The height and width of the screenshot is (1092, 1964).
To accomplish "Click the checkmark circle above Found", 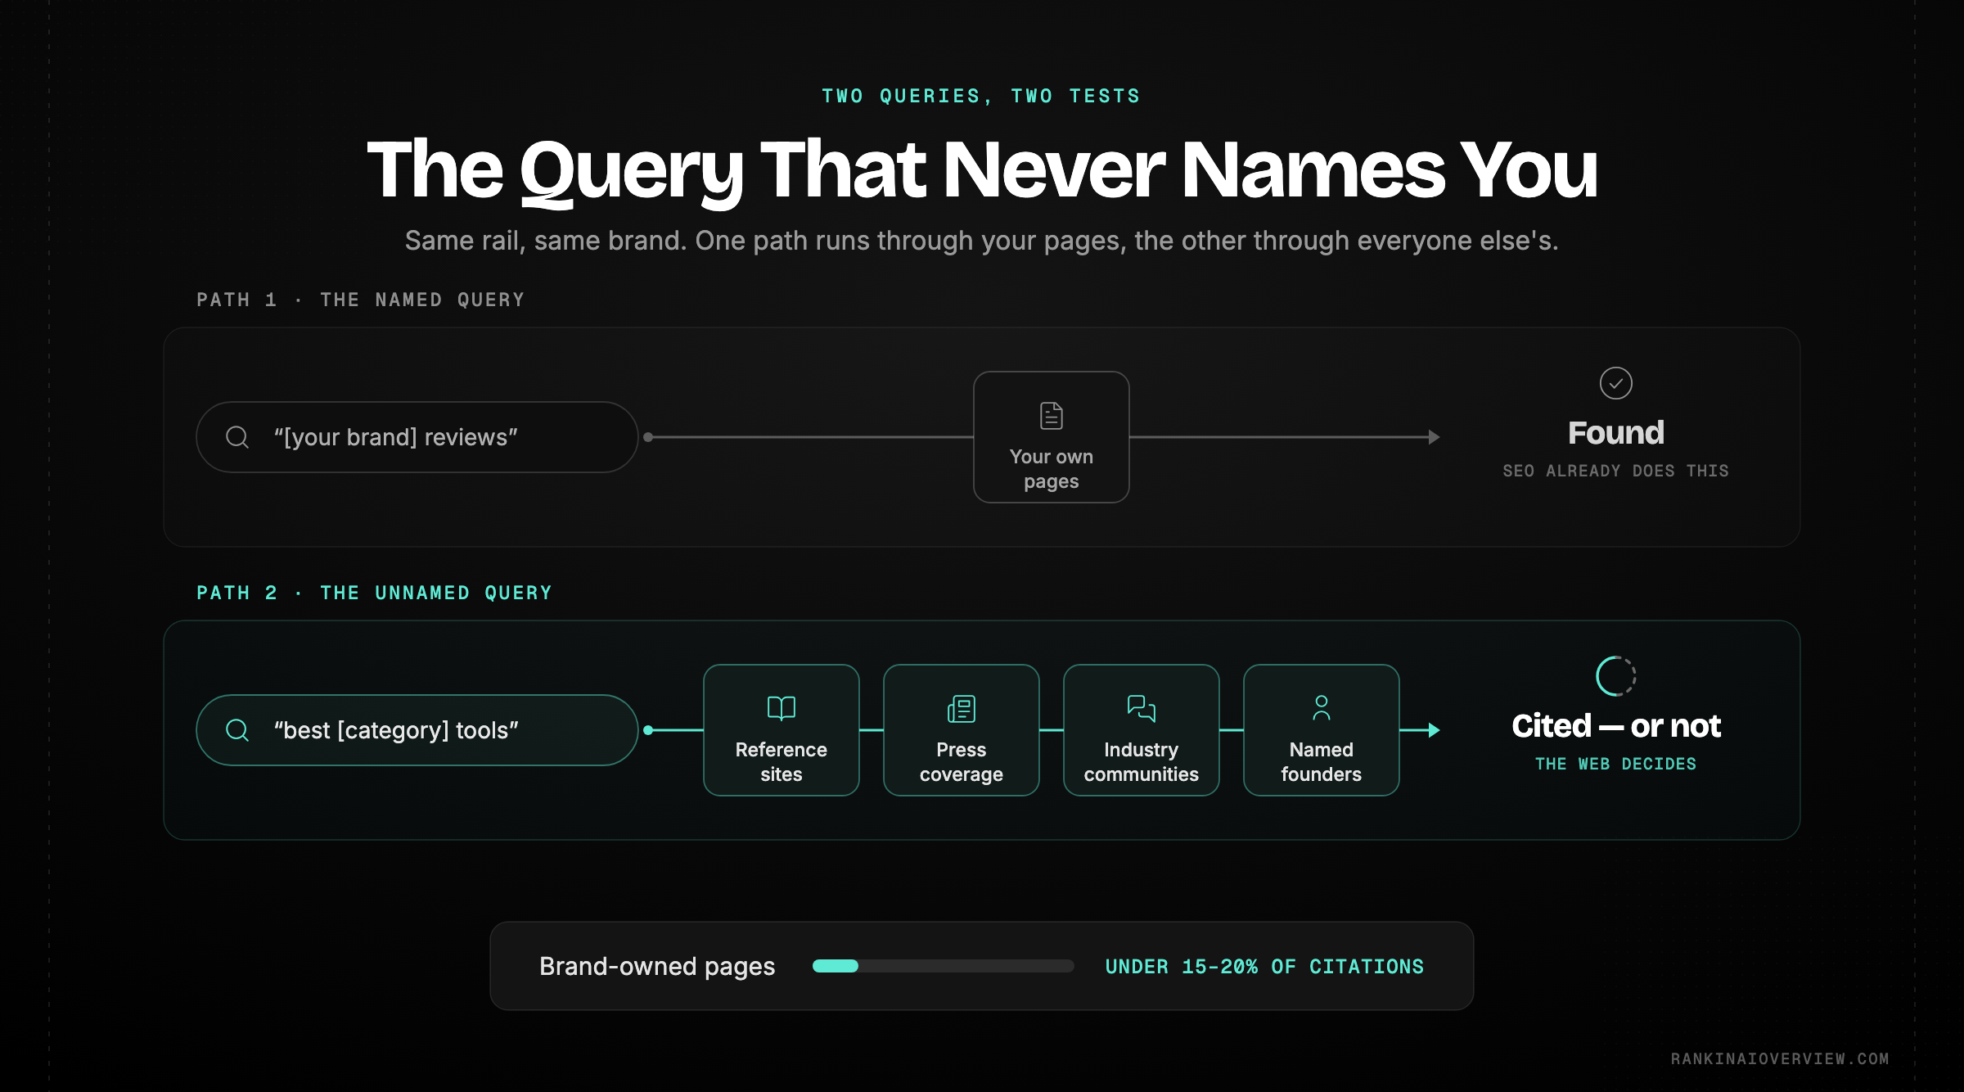I will click(1616, 383).
